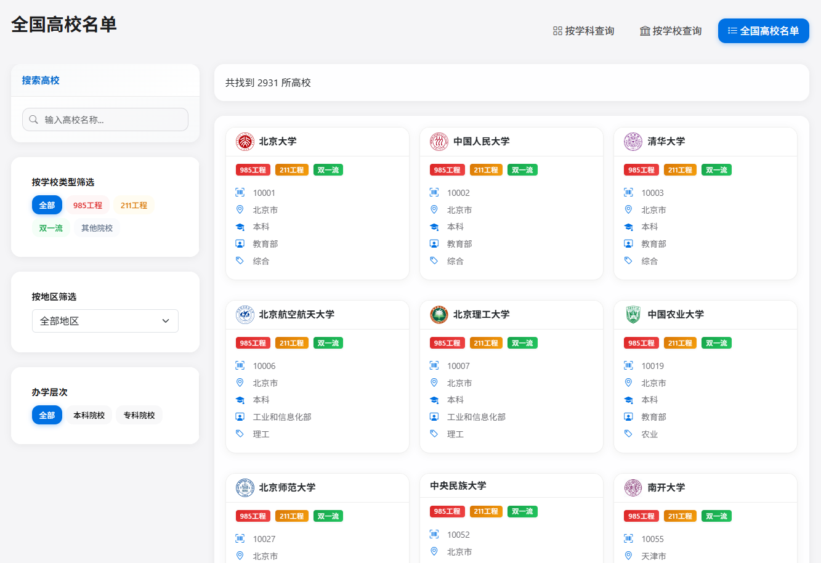Click the grid icon in 按学科查询
821x563 pixels.
pyautogui.click(x=557, y=31)
